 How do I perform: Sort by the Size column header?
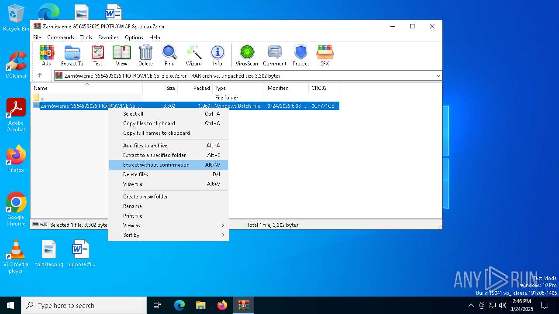[160, 88]
